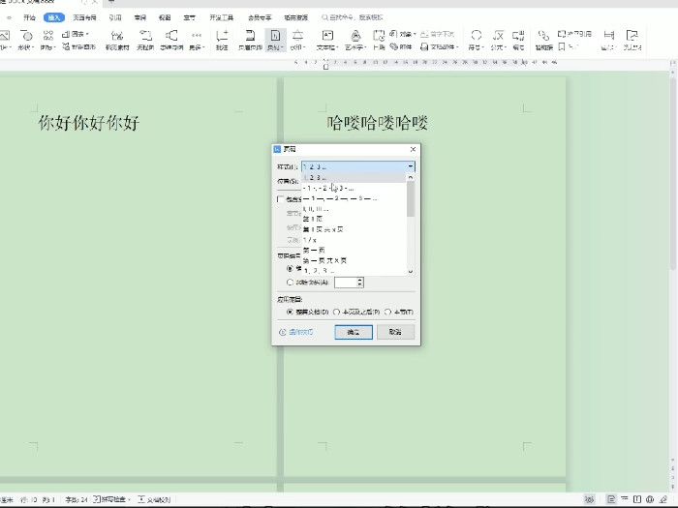Click the 文档校对 status bar item
678x508 pixels.
click(154, 499)
